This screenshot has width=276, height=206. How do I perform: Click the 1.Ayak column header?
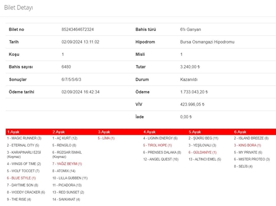pyautogui.click(x=13, y=132)
